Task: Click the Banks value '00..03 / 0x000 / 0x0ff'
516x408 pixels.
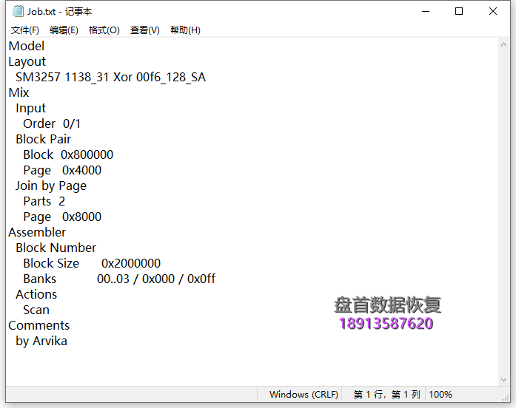Action: 156,279
